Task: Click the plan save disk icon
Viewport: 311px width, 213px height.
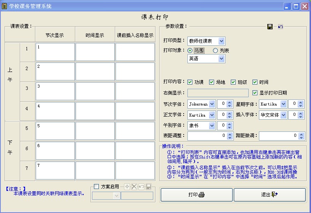Action: click(x=149, y=187)
